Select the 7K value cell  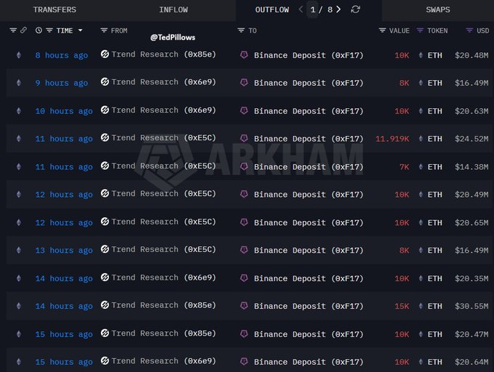[x=404, y=167]
